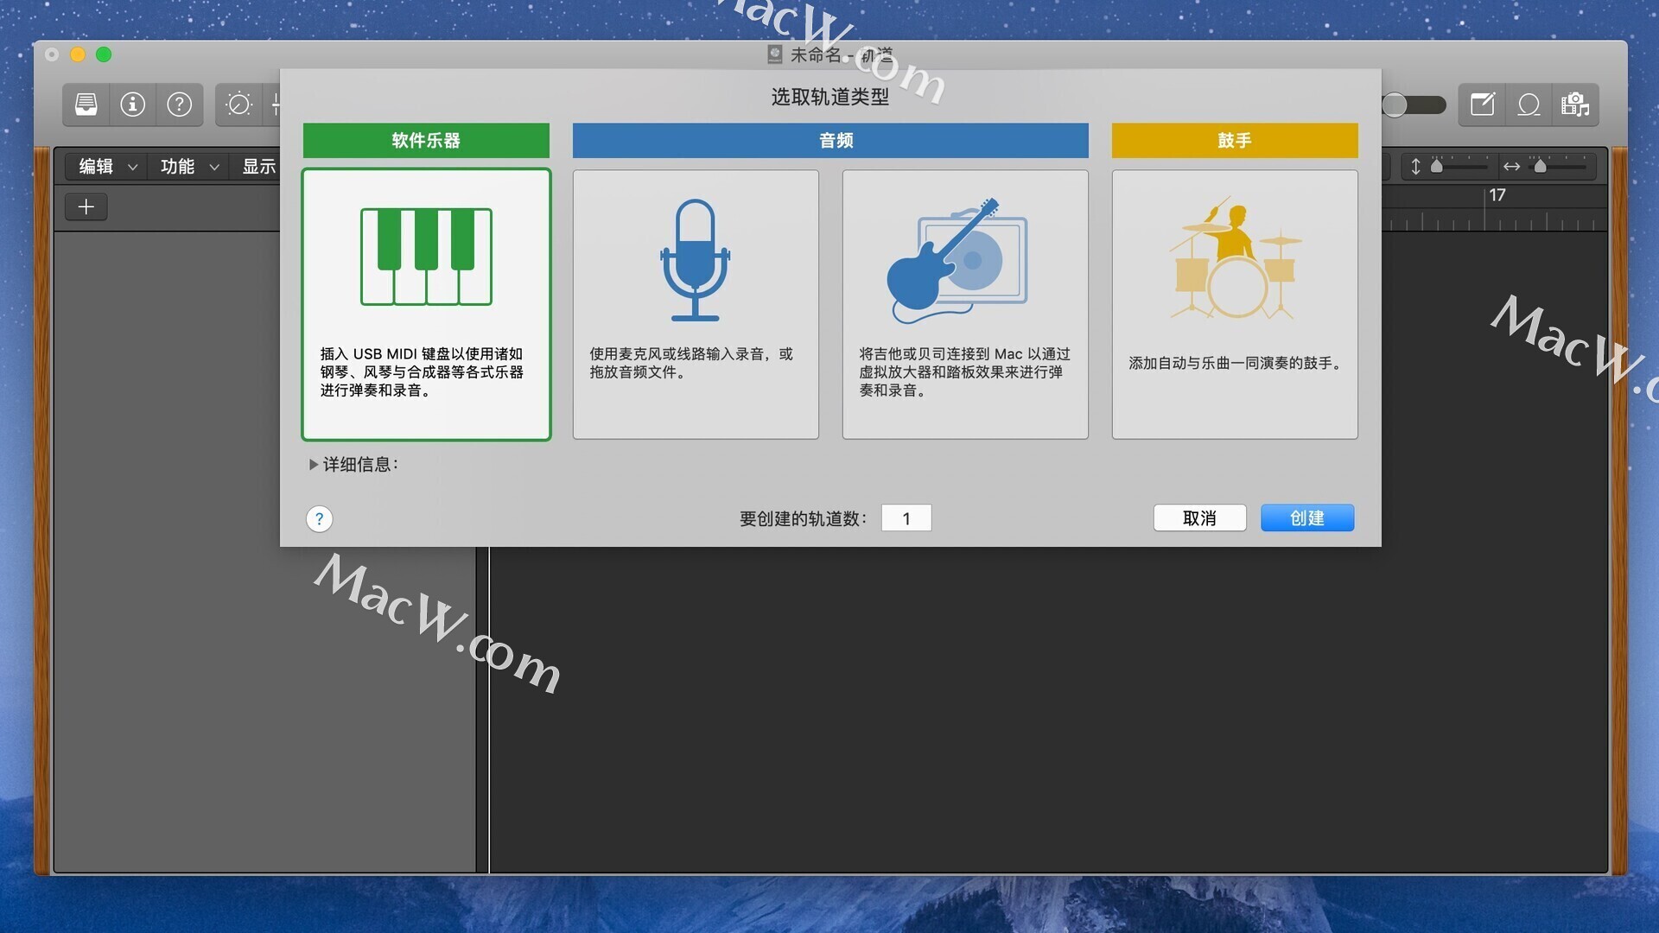Select the USB MIDI keyboard instrument card

pyautogui.click(x=426, y=304)
